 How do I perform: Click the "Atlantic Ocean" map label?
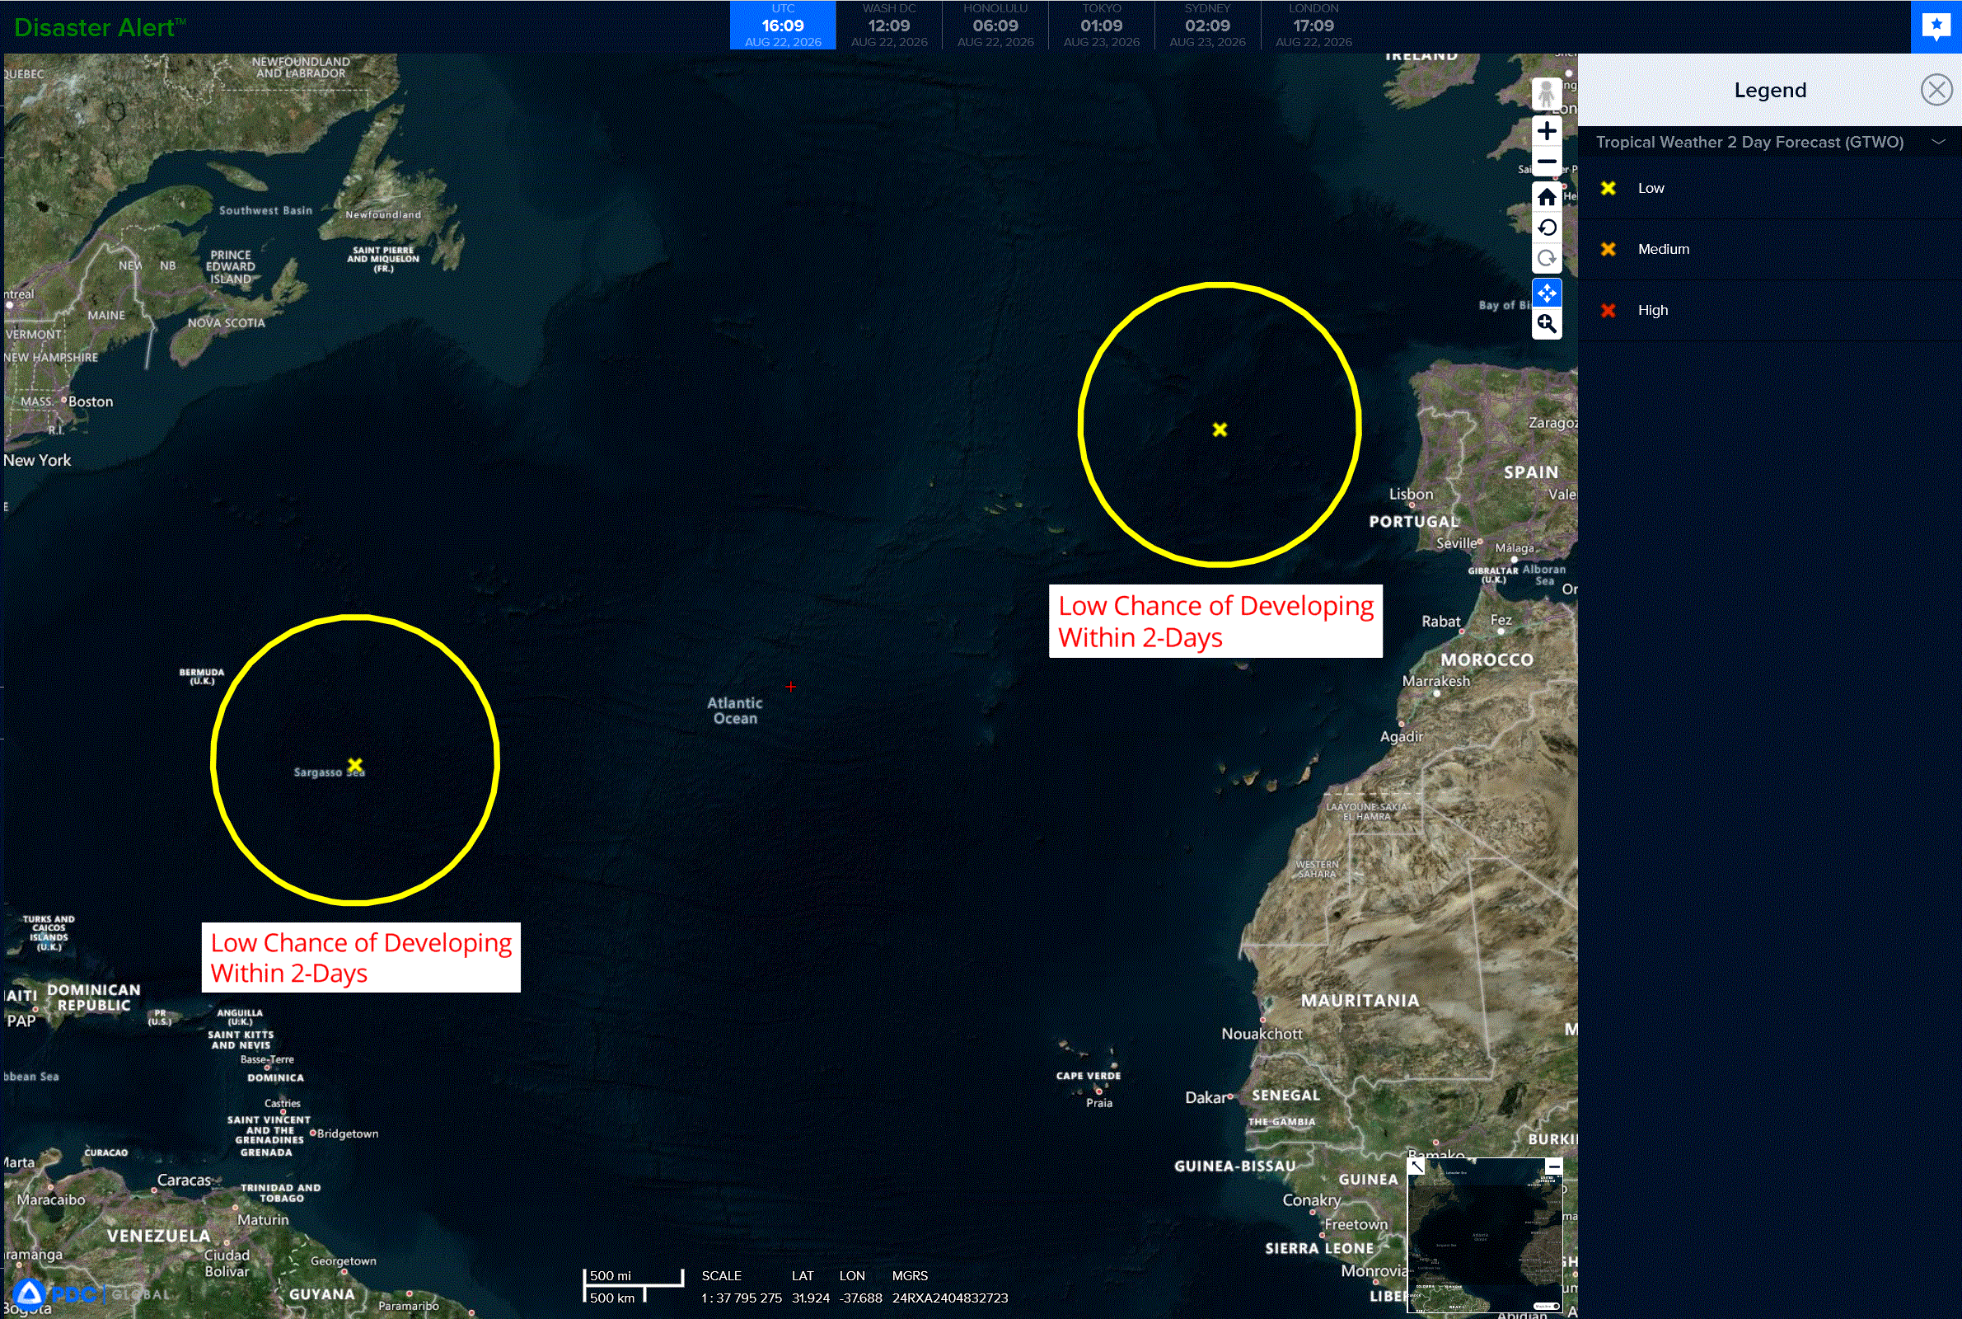[735, 711]
